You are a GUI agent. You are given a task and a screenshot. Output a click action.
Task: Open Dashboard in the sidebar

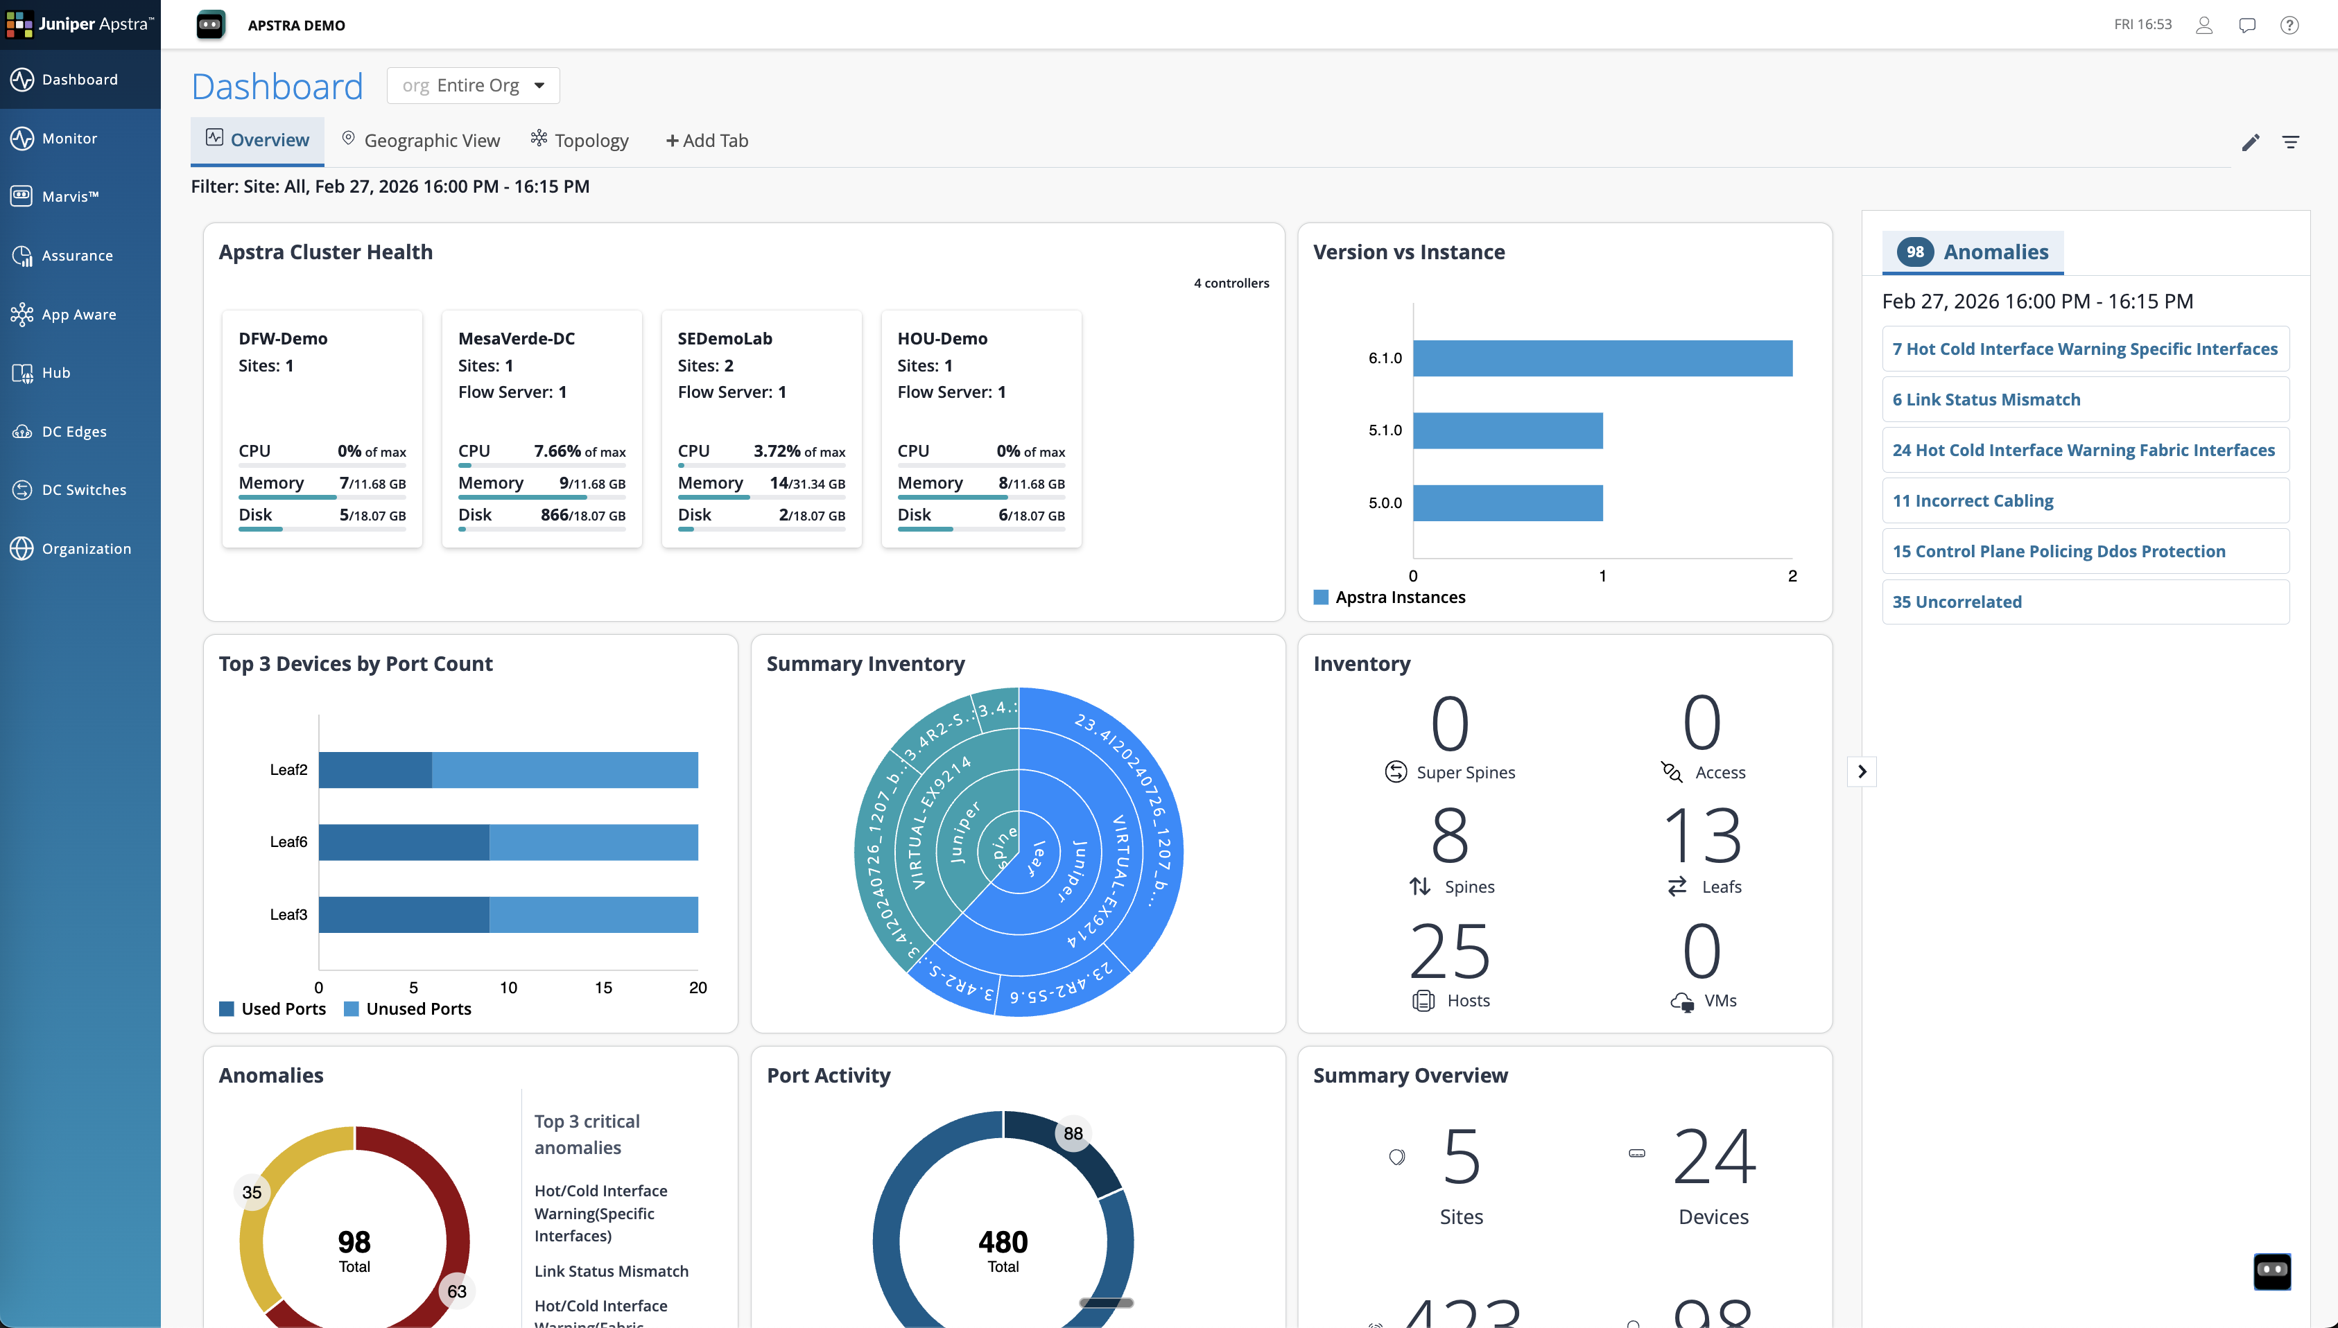click(80, 79)
